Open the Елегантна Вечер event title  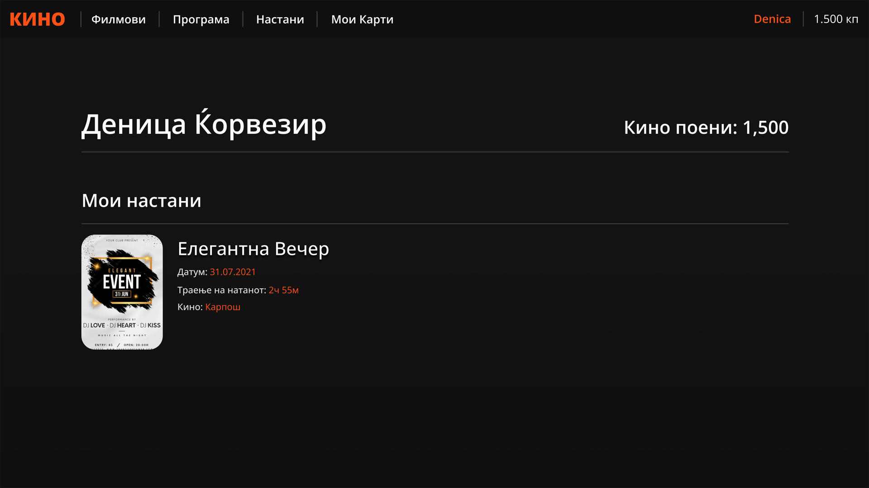tap(253, 249)
